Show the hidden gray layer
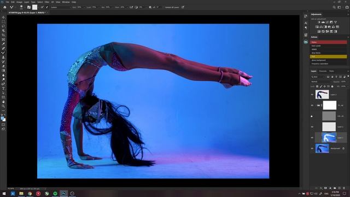This screenshot has height=197, width=350. pos(312,116)
